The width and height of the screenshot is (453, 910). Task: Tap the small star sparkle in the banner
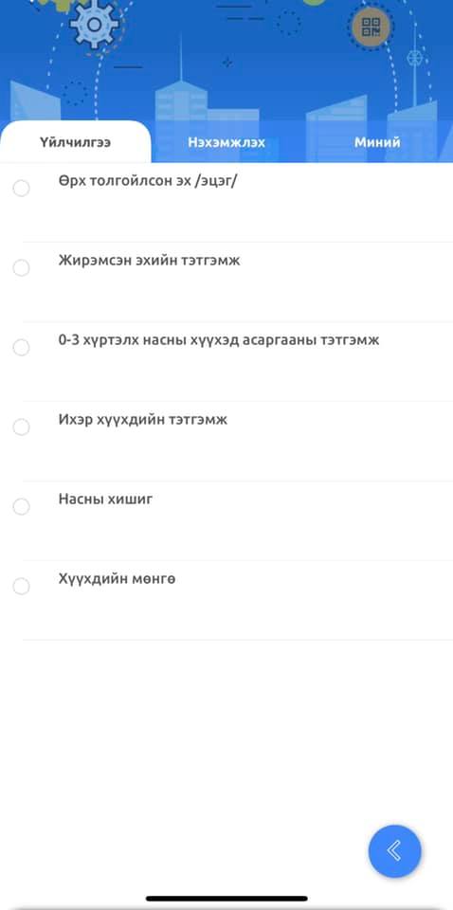227,62
